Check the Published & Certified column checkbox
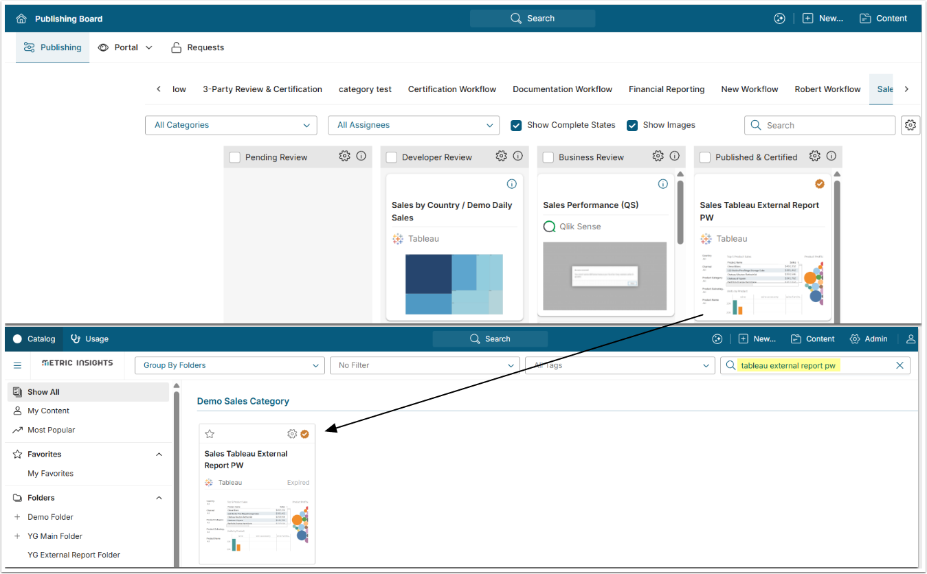Screen dimensions: 927x574 [x=705, y=157]
